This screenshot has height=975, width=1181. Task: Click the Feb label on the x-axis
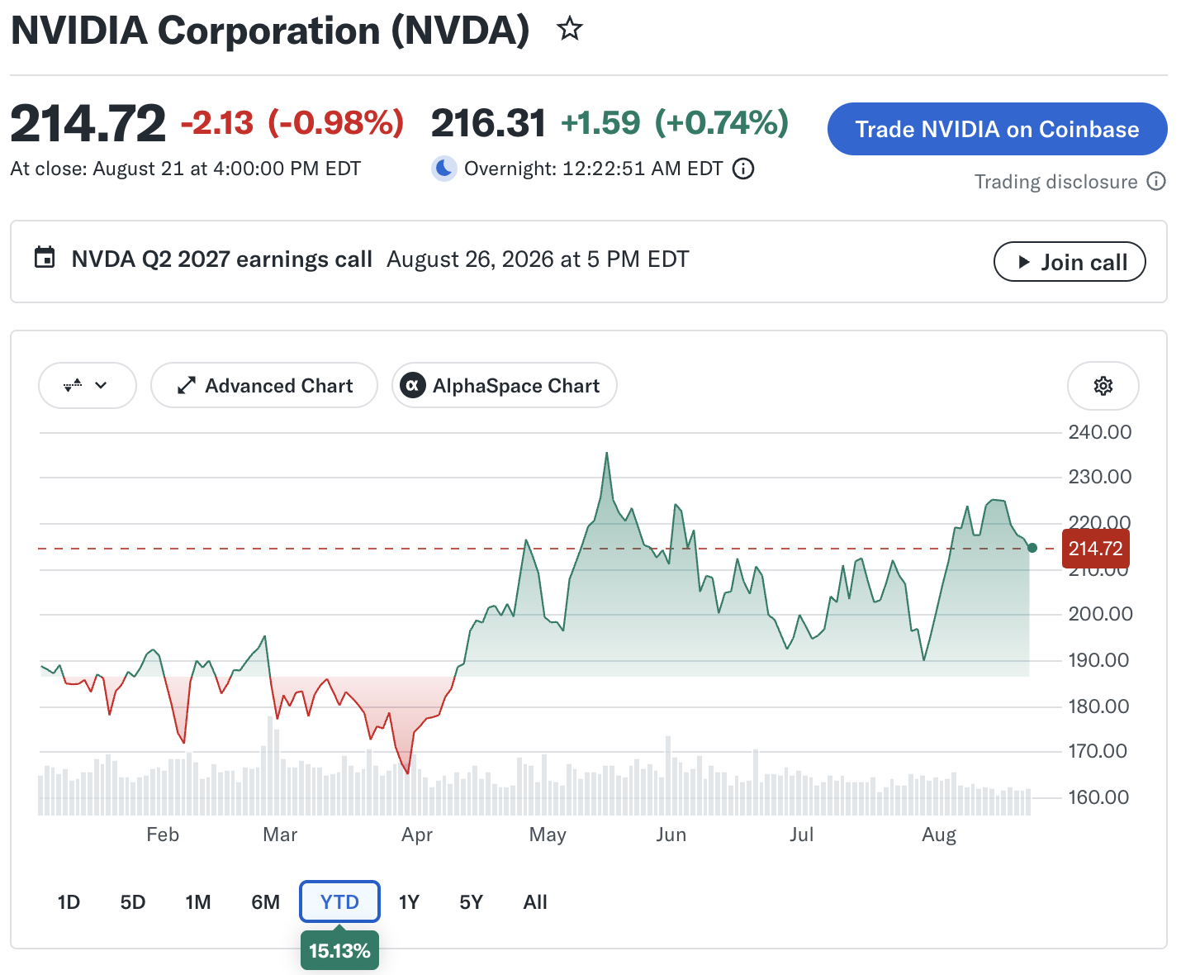point(163,835)
